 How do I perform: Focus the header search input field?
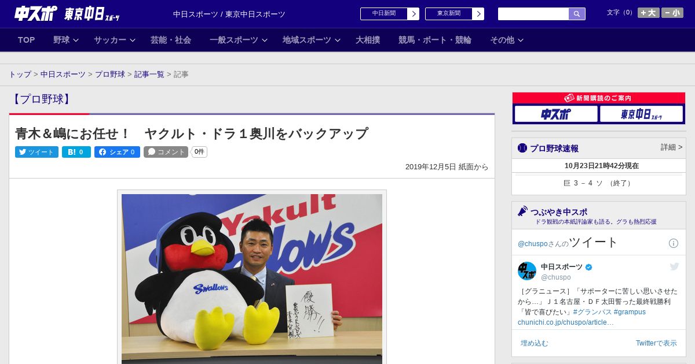(x=533, y=14)
